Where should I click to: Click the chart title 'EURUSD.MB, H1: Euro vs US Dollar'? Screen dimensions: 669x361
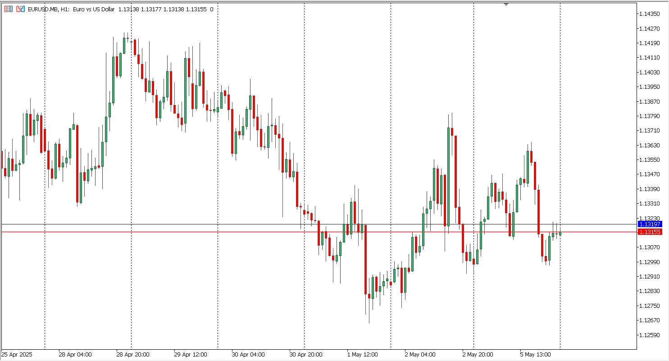coord(71,9)
